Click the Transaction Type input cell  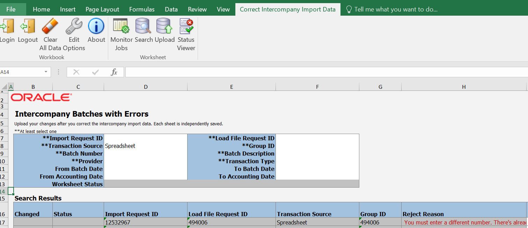pyautogui.click(x=317, y=161)
